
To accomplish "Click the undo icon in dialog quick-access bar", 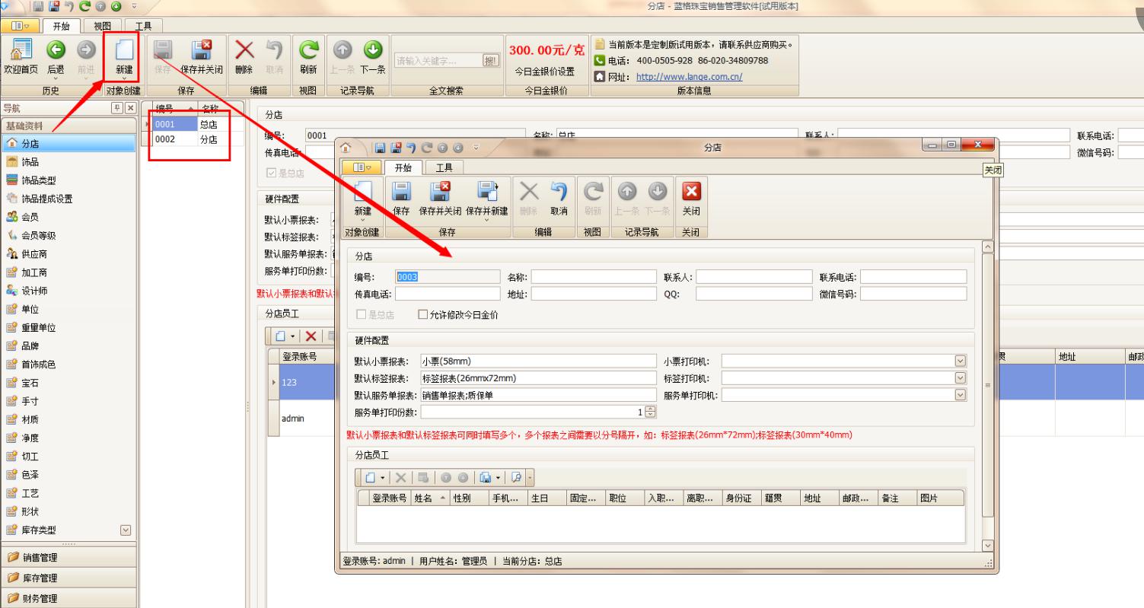I will [x=410, y=148].
